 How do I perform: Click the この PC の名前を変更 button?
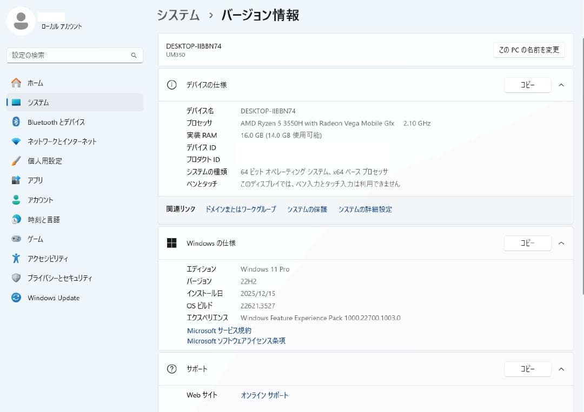[528, 49]
